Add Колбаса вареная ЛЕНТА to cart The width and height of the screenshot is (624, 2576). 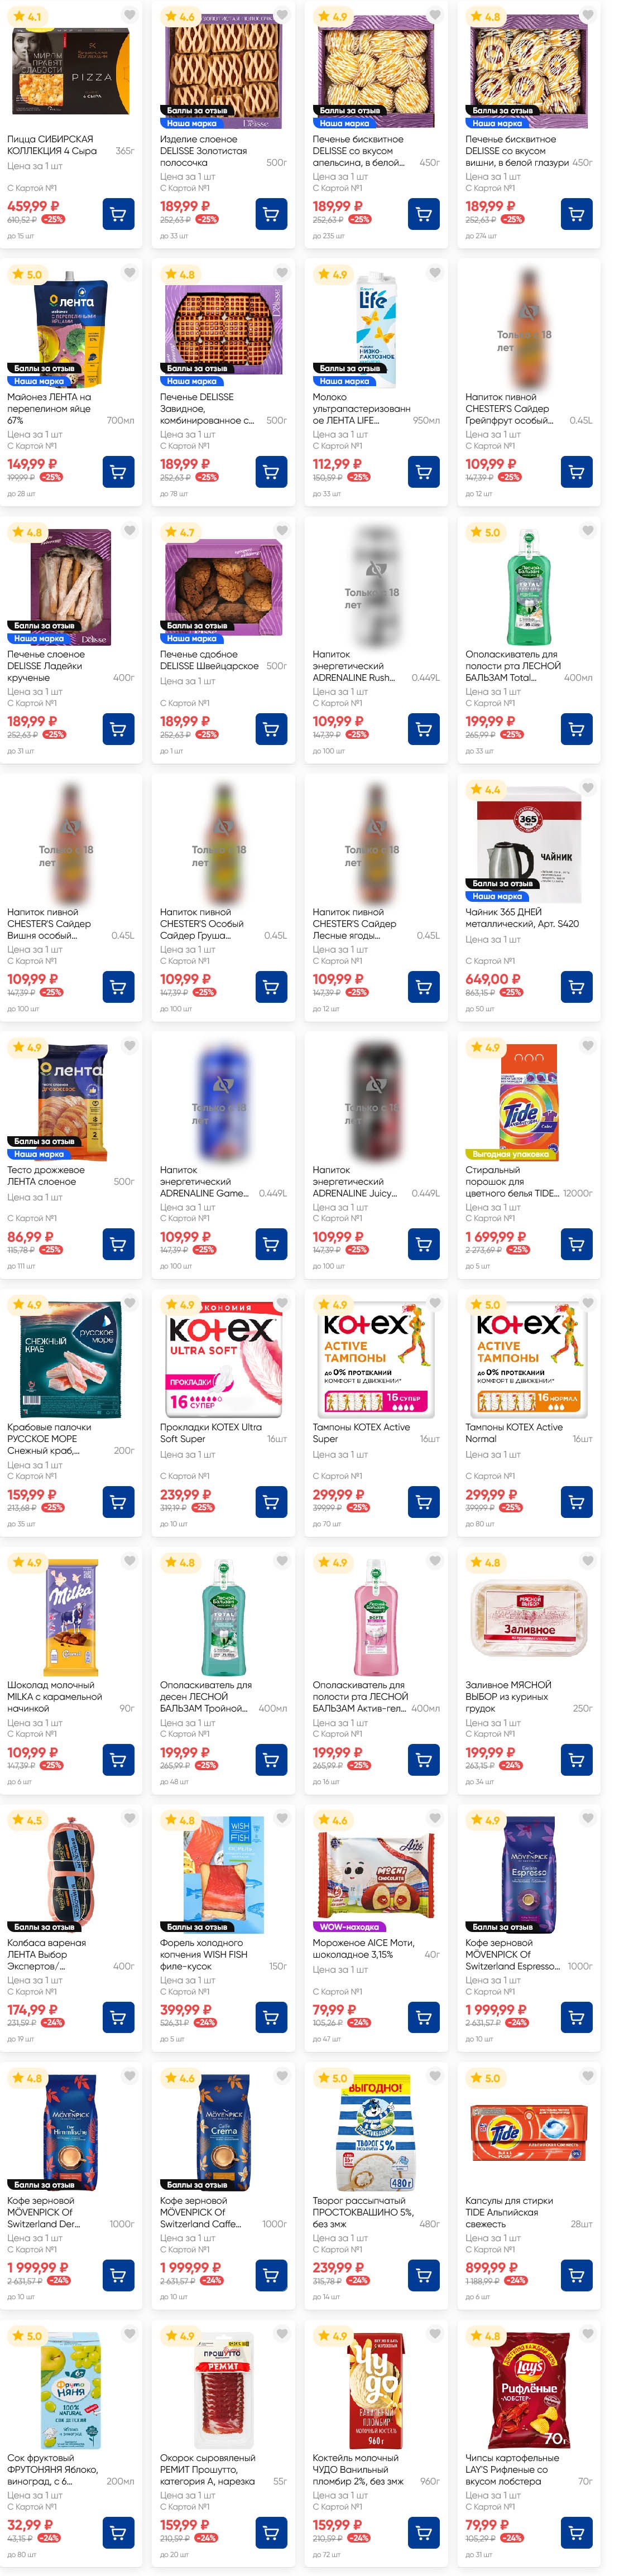[x=118, y=2017]
